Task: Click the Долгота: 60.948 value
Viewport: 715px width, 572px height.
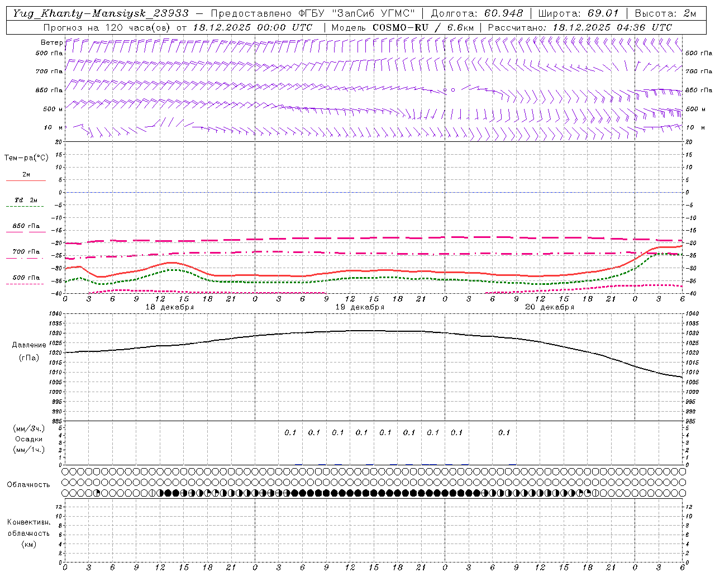Action: tap(477, 13)
